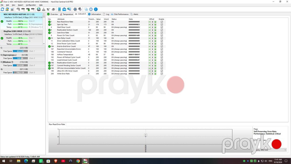Open Brave browser from the taskbar
Viewport: 291px width, 164px height.
(56, 161)
